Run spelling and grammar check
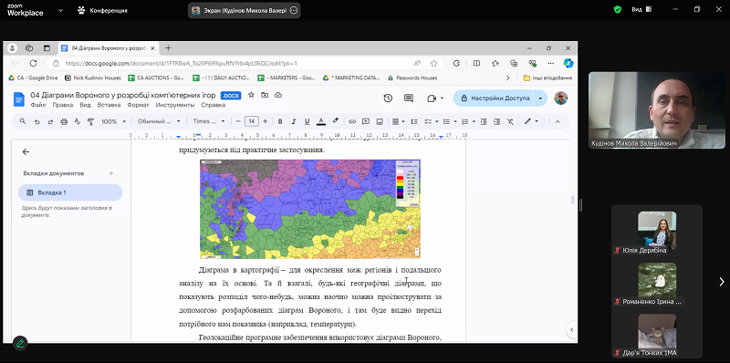 click(x=78, y=121)
